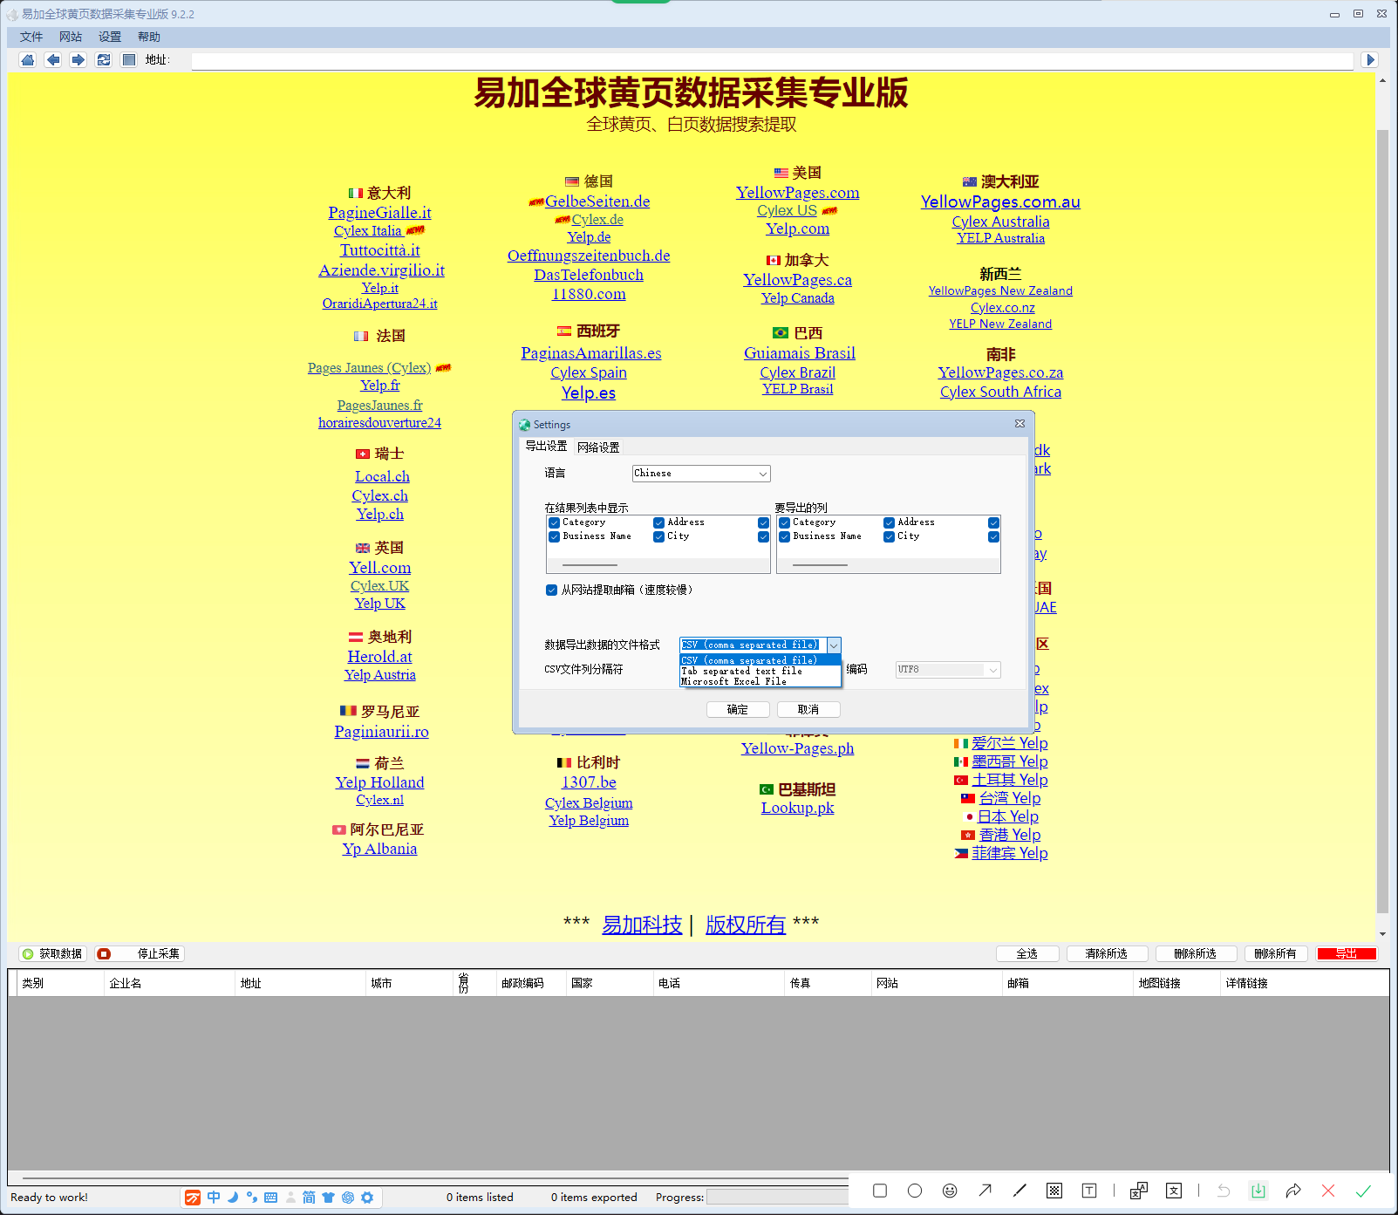Open the 文件 menu
Viewport: 1398px width, 1215px height.
tap(31, 37)
